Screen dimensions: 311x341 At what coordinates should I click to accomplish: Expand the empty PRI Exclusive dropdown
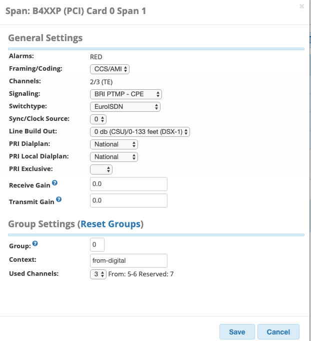[x=101, y=169]
